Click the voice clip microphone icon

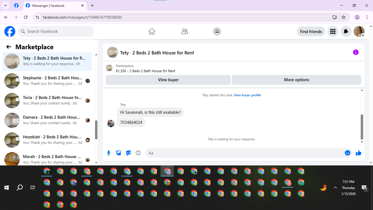coord(109,153)
